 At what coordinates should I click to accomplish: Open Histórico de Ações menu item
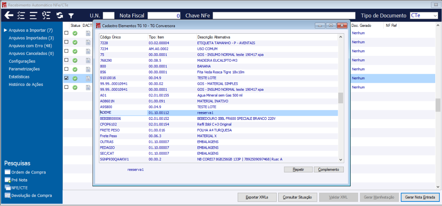click(x=26, y=84)
